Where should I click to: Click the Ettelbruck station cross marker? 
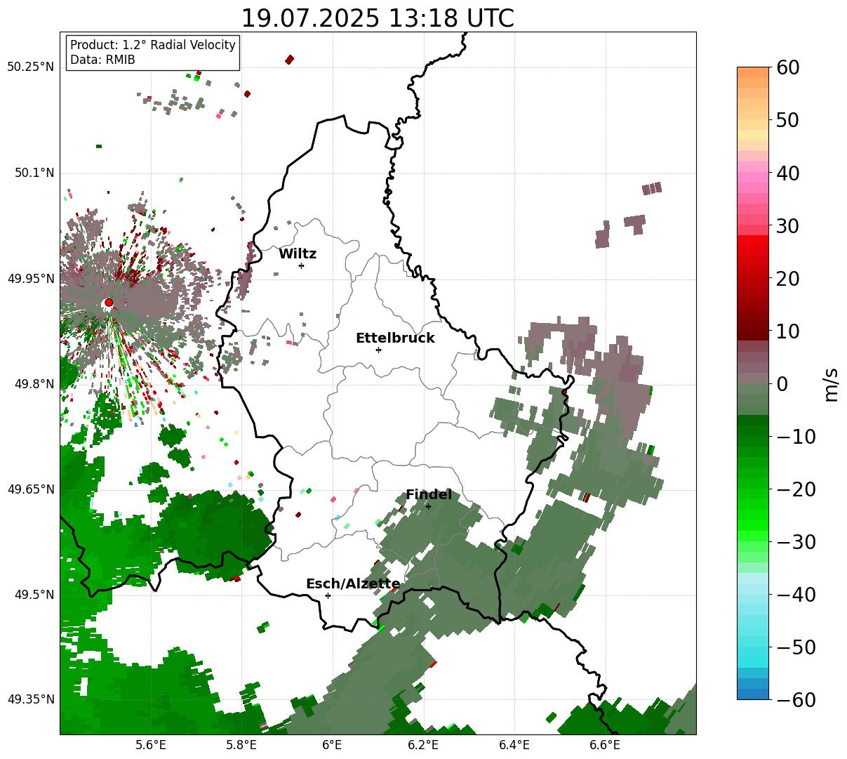(378, 350)
